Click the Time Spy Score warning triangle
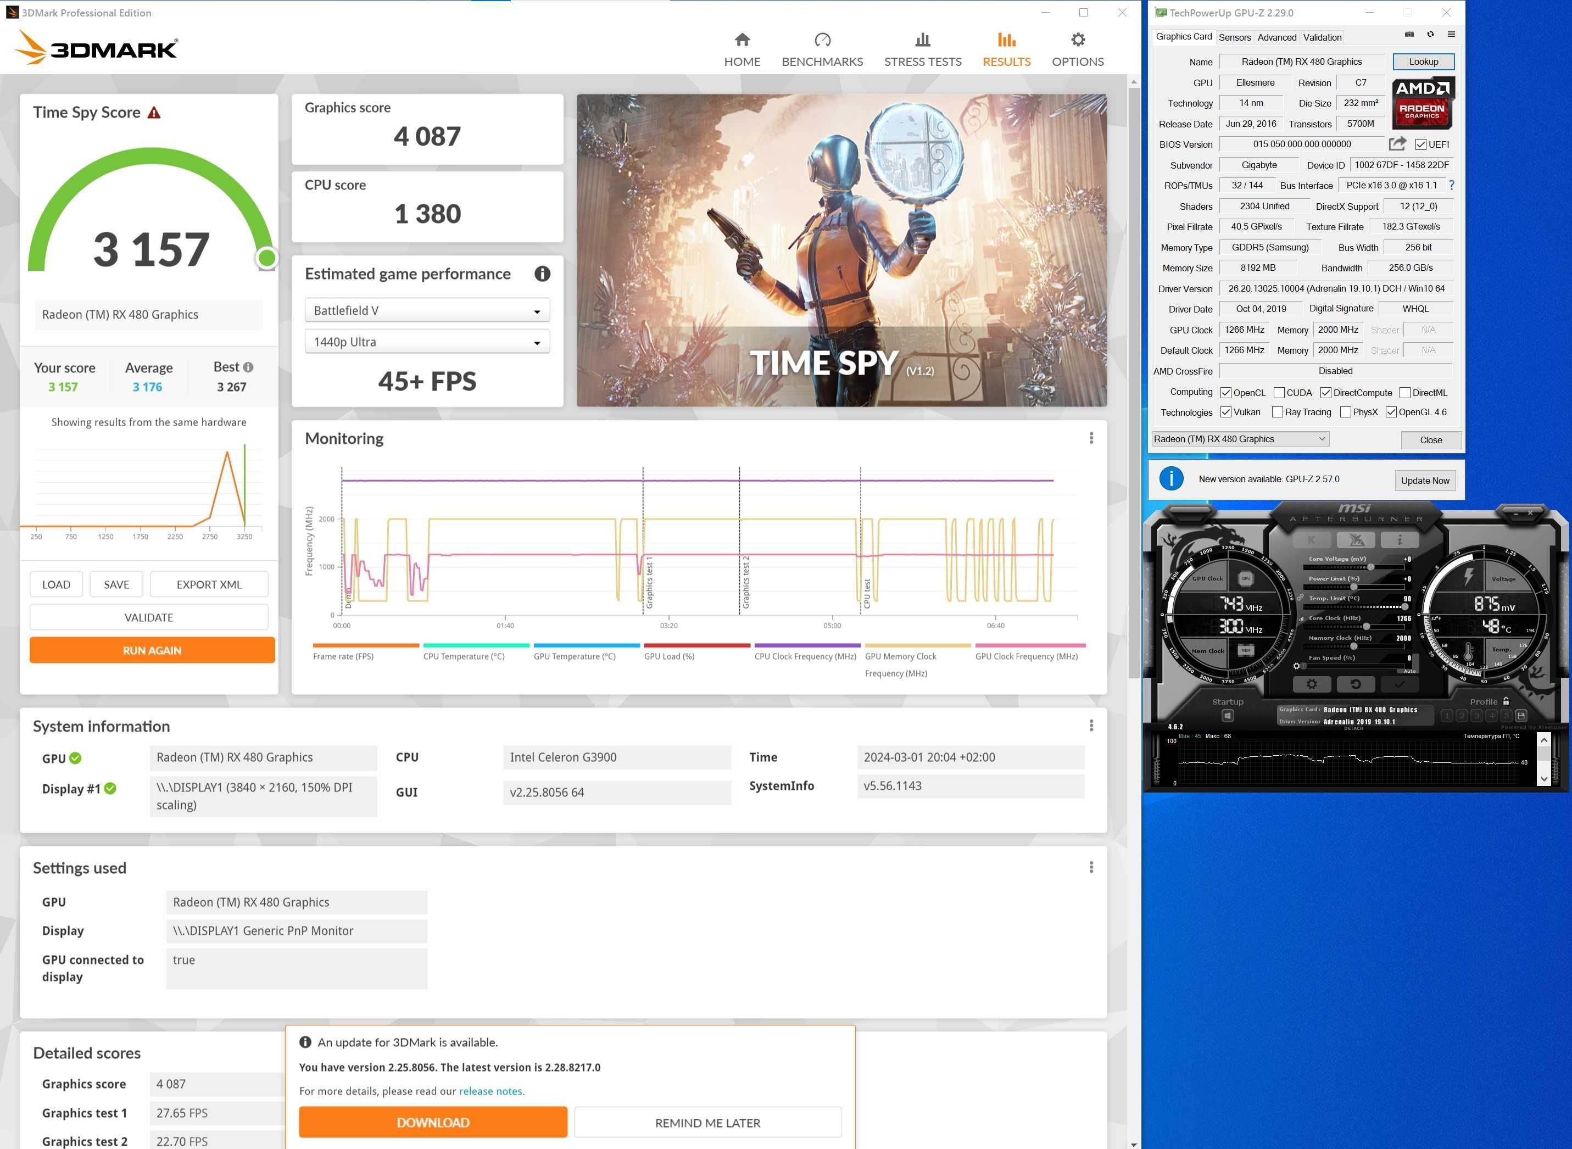1572x1149 pixels. [x=154, y=113]
